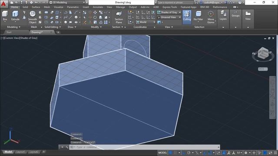Click the WCS label under the ViewCube
The image size is (278, 156).
(262, 69)
